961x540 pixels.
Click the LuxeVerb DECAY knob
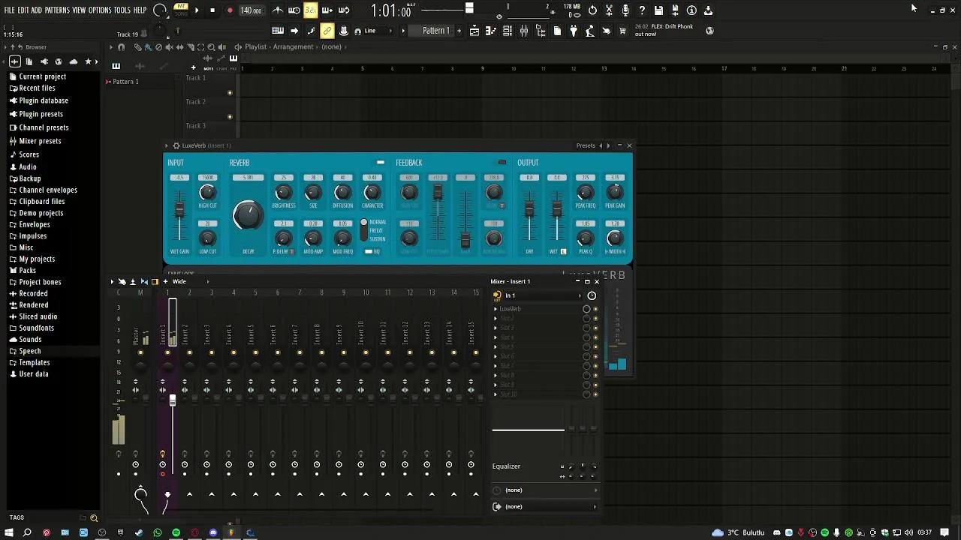248,215
